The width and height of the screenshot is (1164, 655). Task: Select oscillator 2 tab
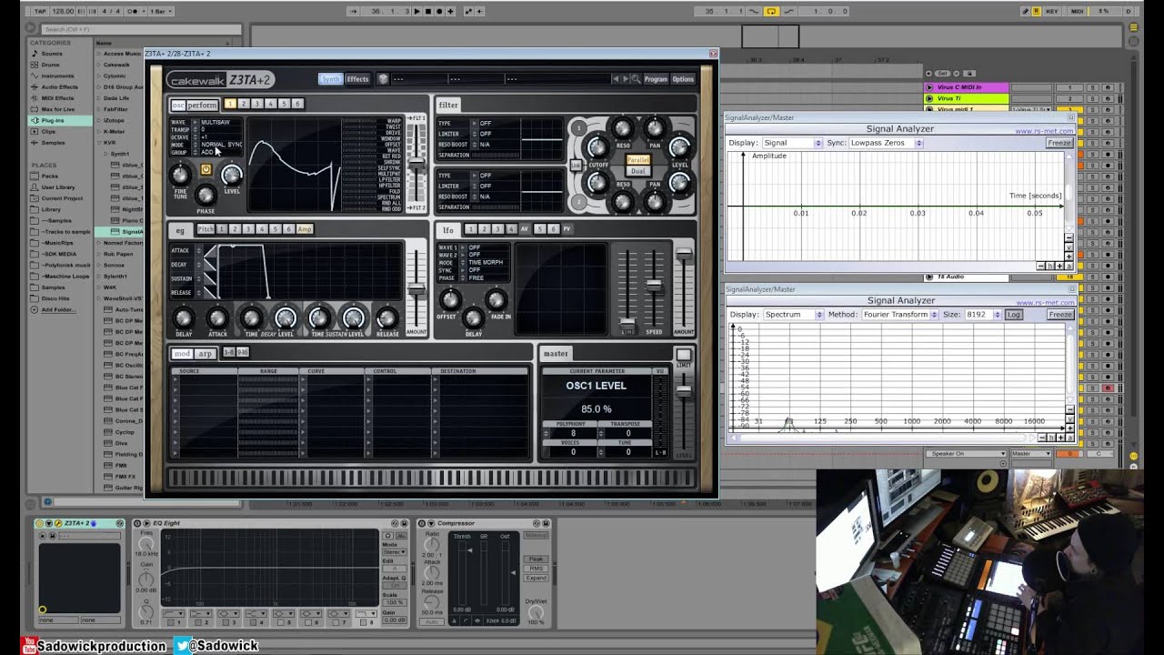(244, 104)
